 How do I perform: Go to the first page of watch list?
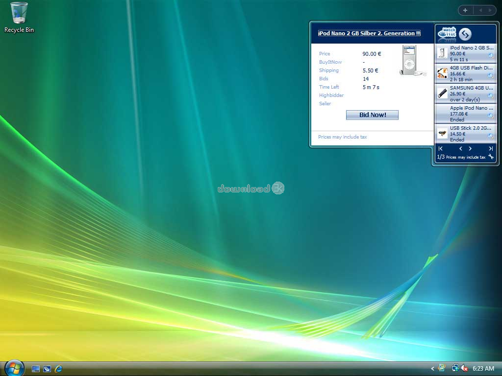pyautogui.click(x=440, y=148)
